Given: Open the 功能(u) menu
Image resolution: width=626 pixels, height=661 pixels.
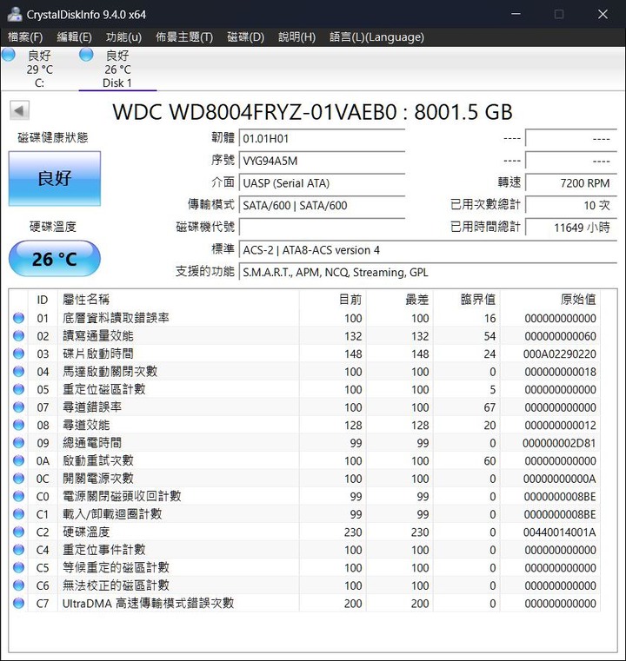Looking at the screenshot, I should [123, 37].
